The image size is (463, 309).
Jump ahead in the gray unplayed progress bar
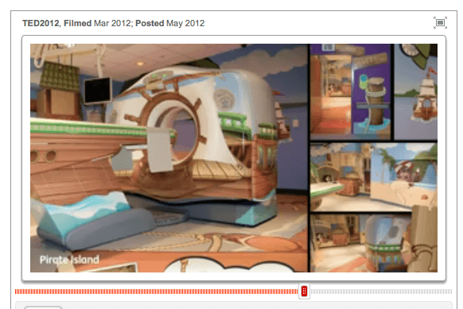381,292
